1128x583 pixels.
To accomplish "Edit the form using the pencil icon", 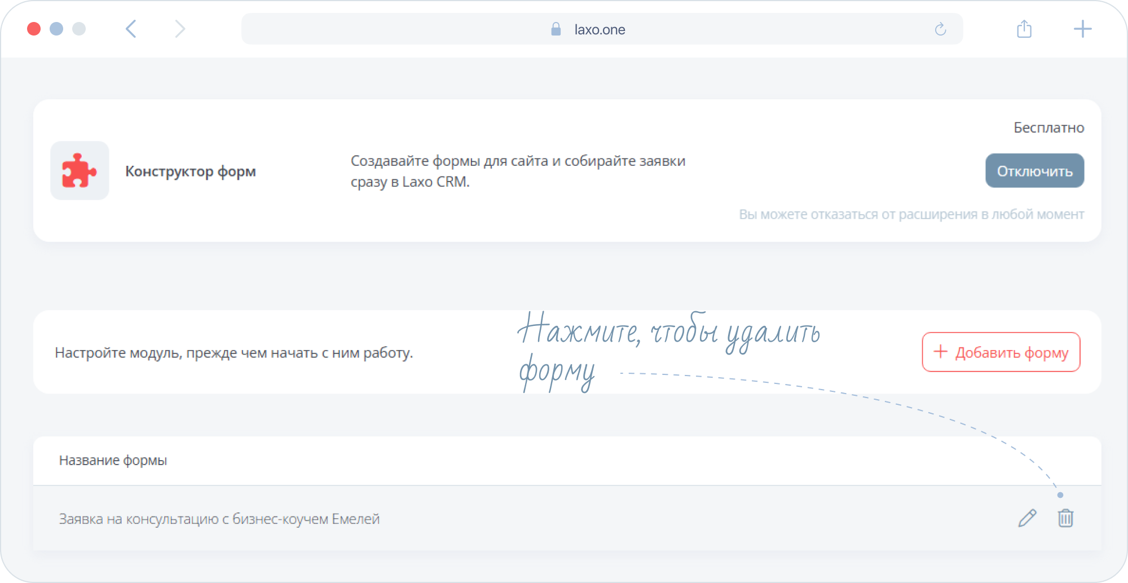I will click(x=1027, y=518).
